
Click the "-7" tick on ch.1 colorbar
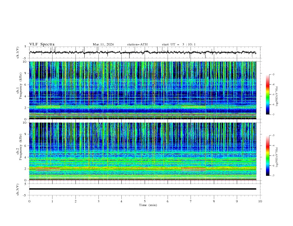[x=273, y=115]
